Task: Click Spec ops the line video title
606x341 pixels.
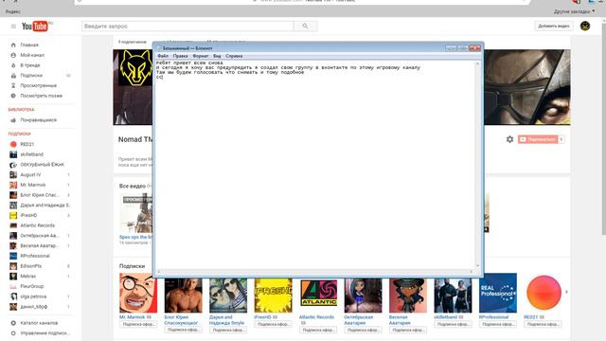Action: [x=135, y=237]
